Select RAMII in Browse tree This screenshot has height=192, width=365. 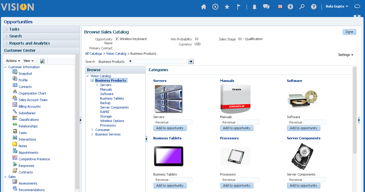(x=105, y=112)
